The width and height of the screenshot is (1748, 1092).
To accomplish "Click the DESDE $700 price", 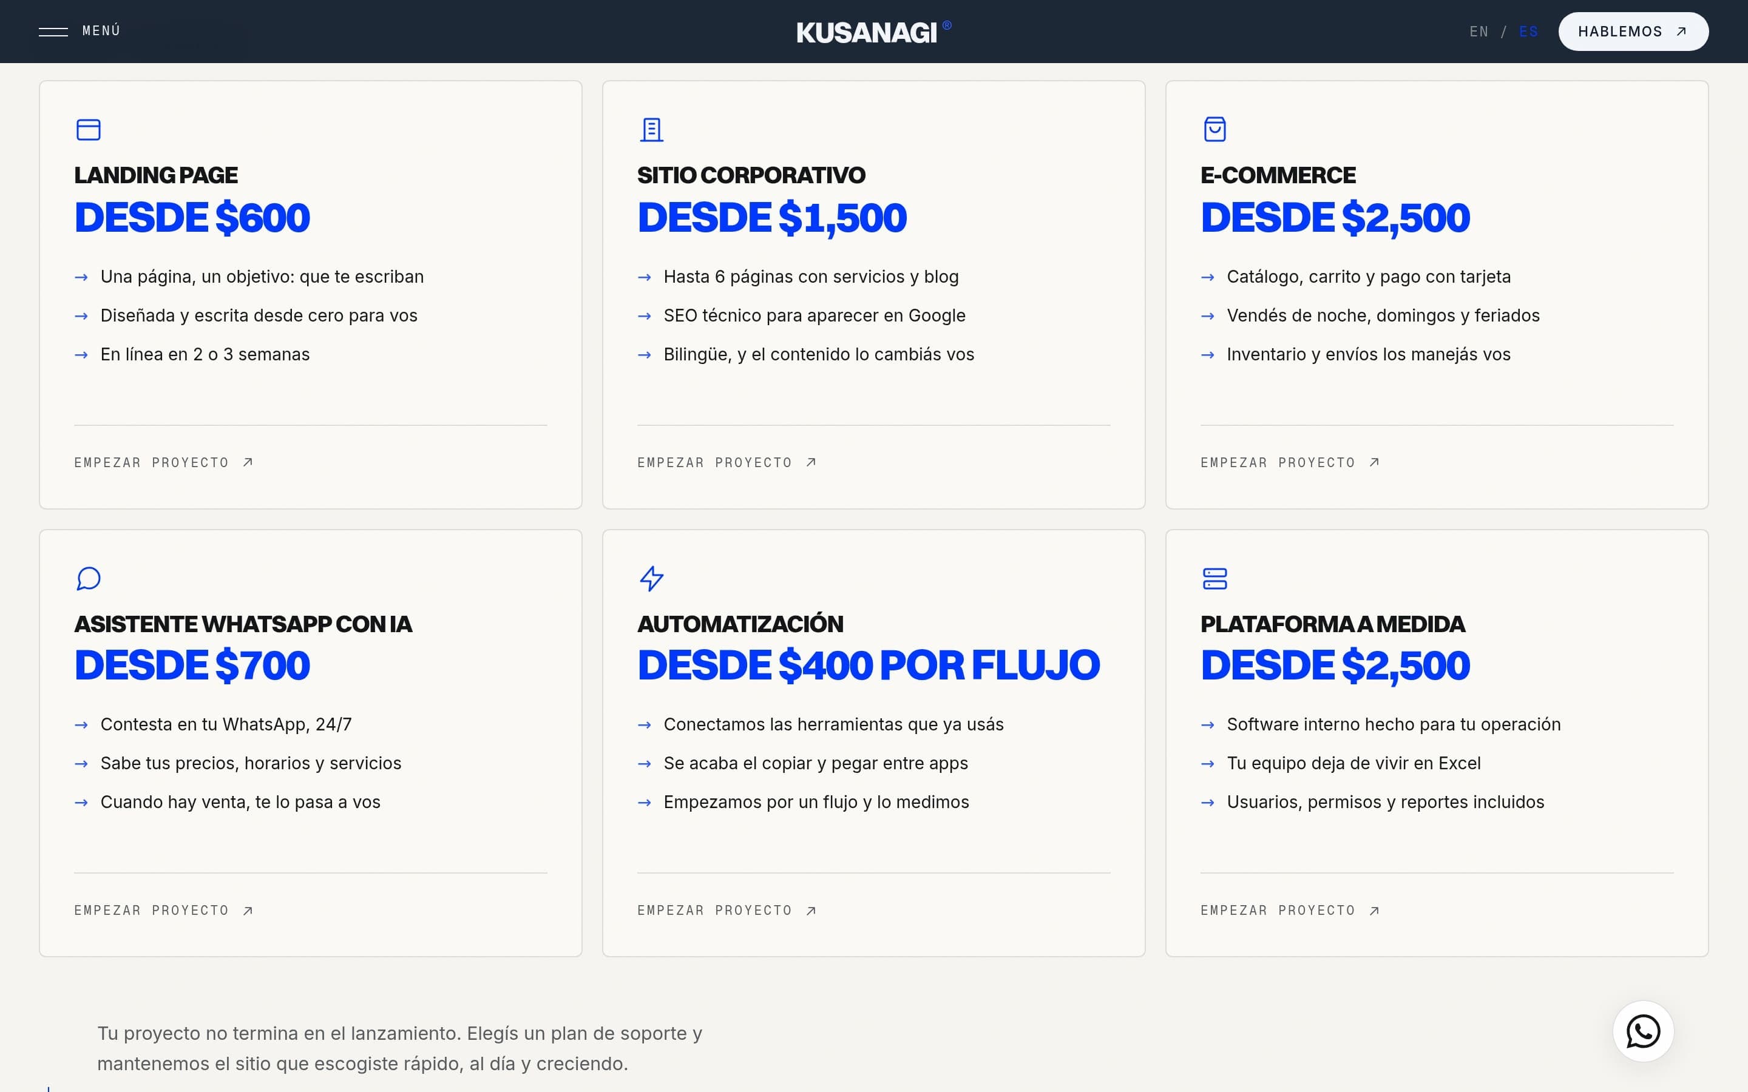I will 192,665.
